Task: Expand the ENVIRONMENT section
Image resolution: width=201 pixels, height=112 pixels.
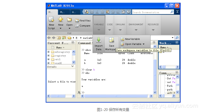Action: point(136,30)
